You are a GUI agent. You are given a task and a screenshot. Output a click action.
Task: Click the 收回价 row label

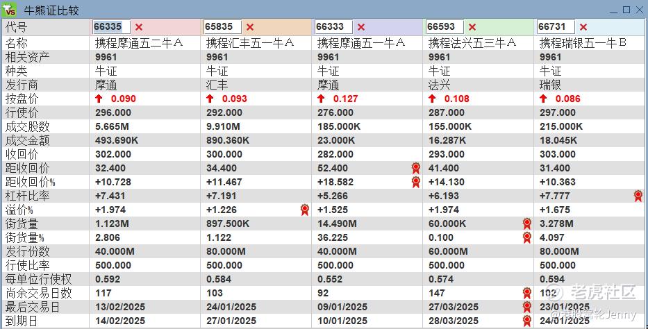tap(22, 154)
